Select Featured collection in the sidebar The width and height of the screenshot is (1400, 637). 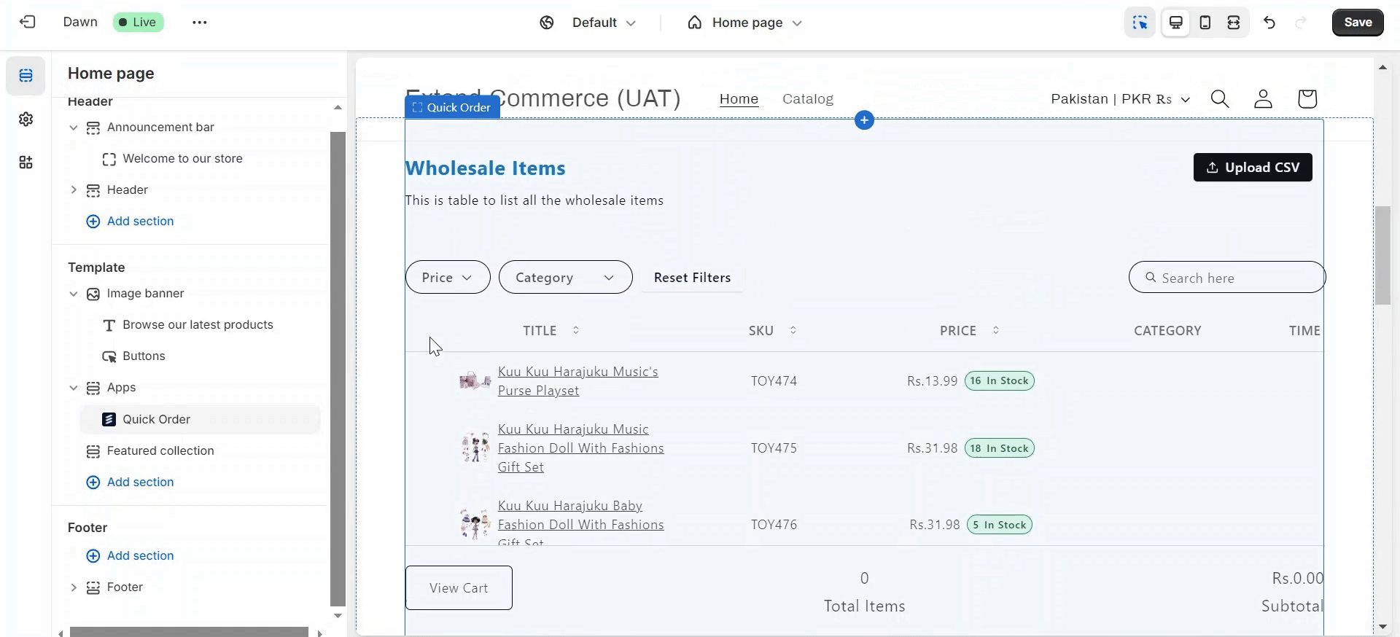160,450
